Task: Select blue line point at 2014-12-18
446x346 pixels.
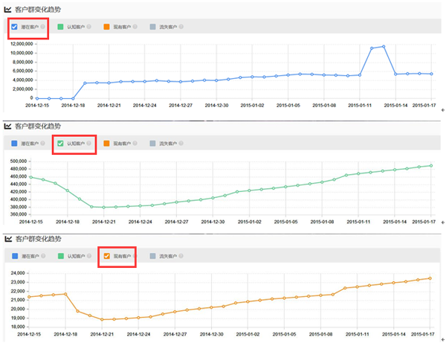Action: (73, 98)
